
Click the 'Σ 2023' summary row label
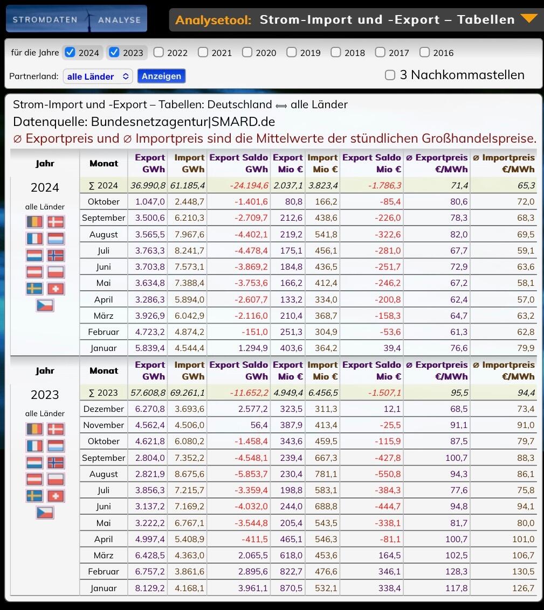click(104, 393)
